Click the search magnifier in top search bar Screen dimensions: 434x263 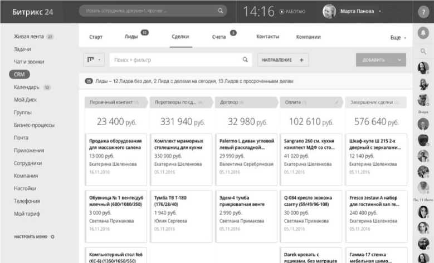click(x=220, y=11)
